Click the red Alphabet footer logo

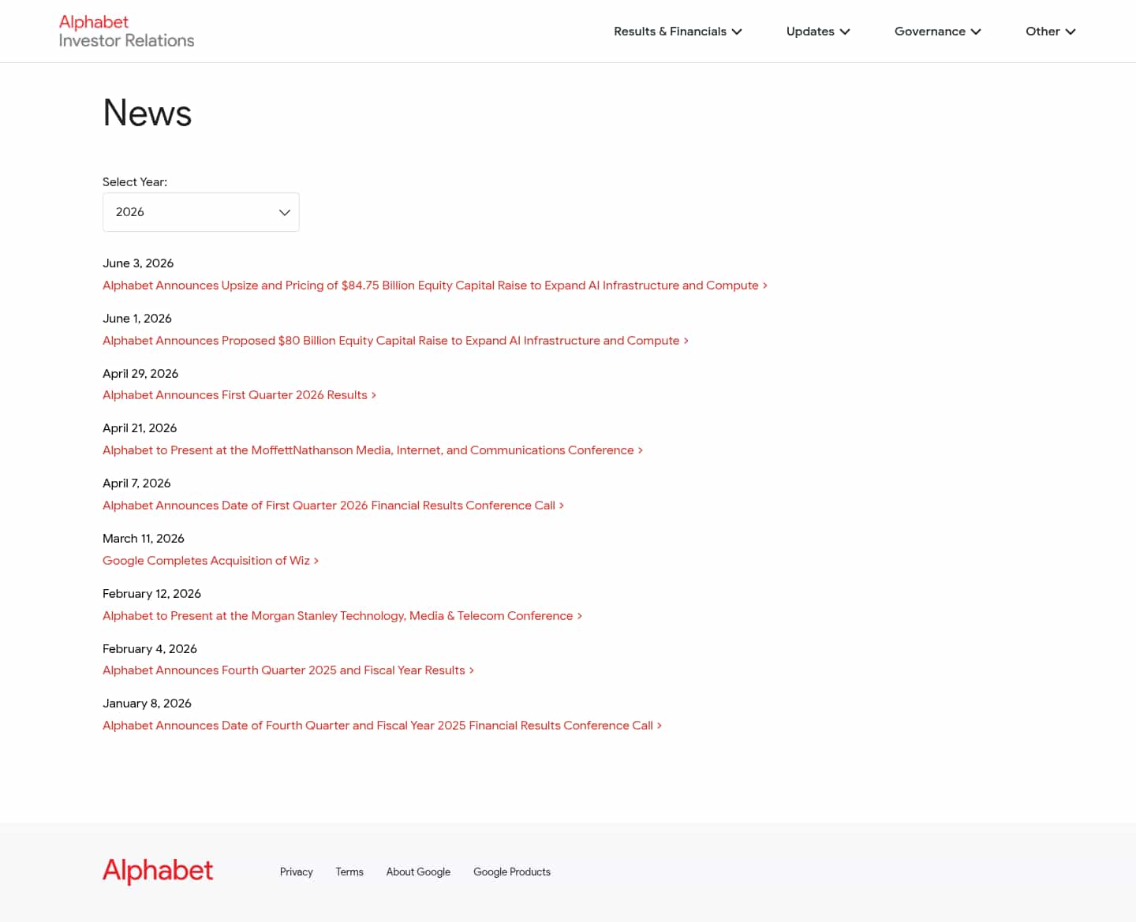point(158,872)
